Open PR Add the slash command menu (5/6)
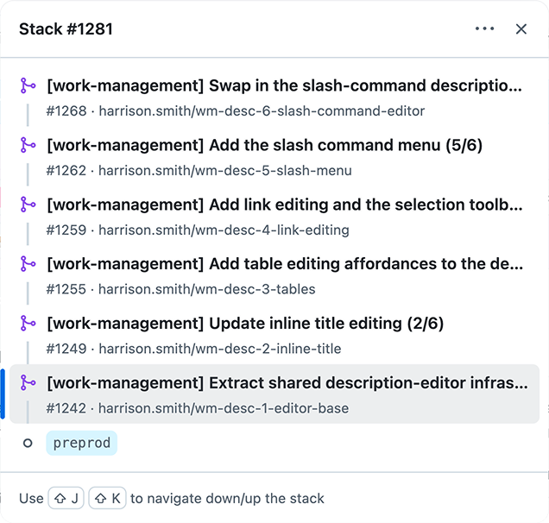 pos(265,145)
